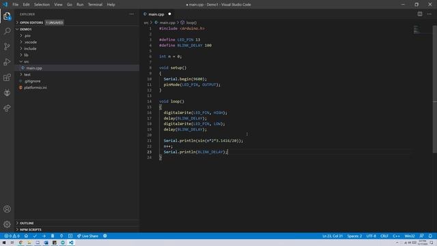Viewport: 437px width, 246px height.
Task: Click UTF-8 encoding selector
Action: pos(371,236)
